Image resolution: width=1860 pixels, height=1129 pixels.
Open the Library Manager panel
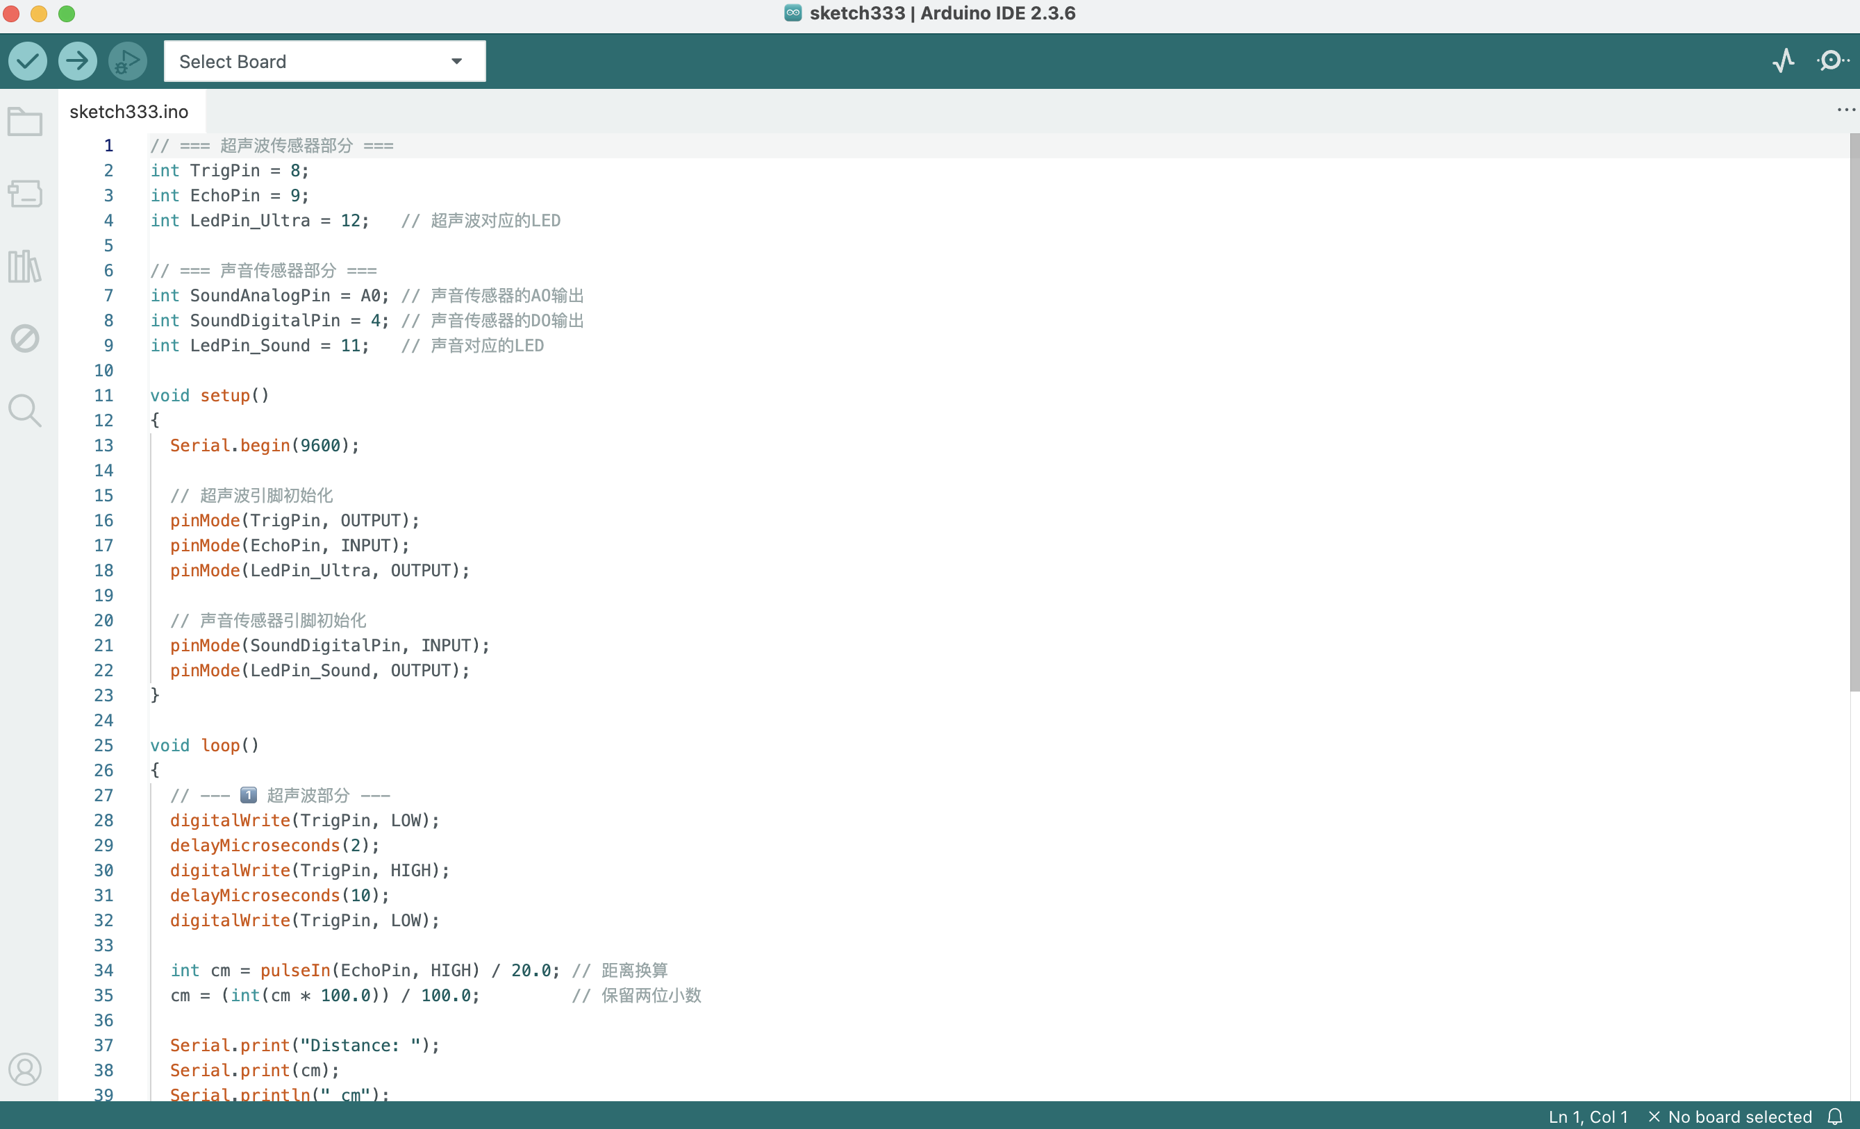point(25,266)
